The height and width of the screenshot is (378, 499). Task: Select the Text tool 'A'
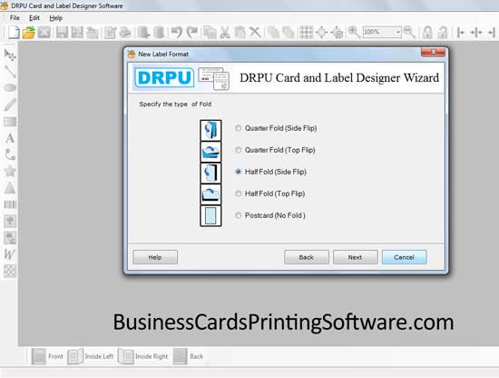coord(10,138)
